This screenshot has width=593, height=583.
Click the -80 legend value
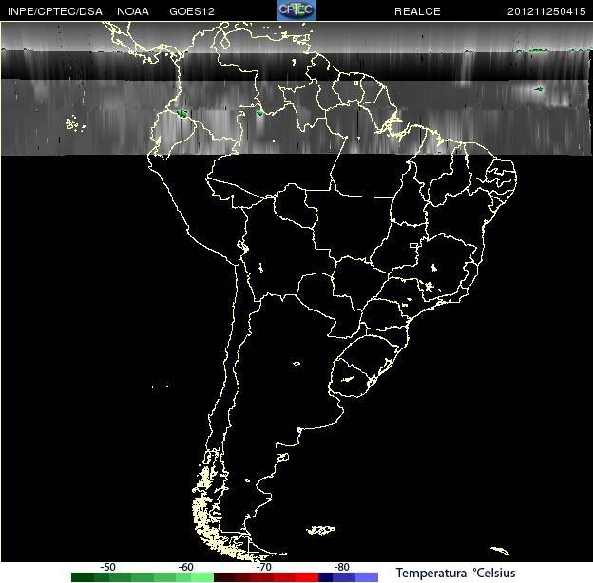pyautogui.click(x=341, y=567)
